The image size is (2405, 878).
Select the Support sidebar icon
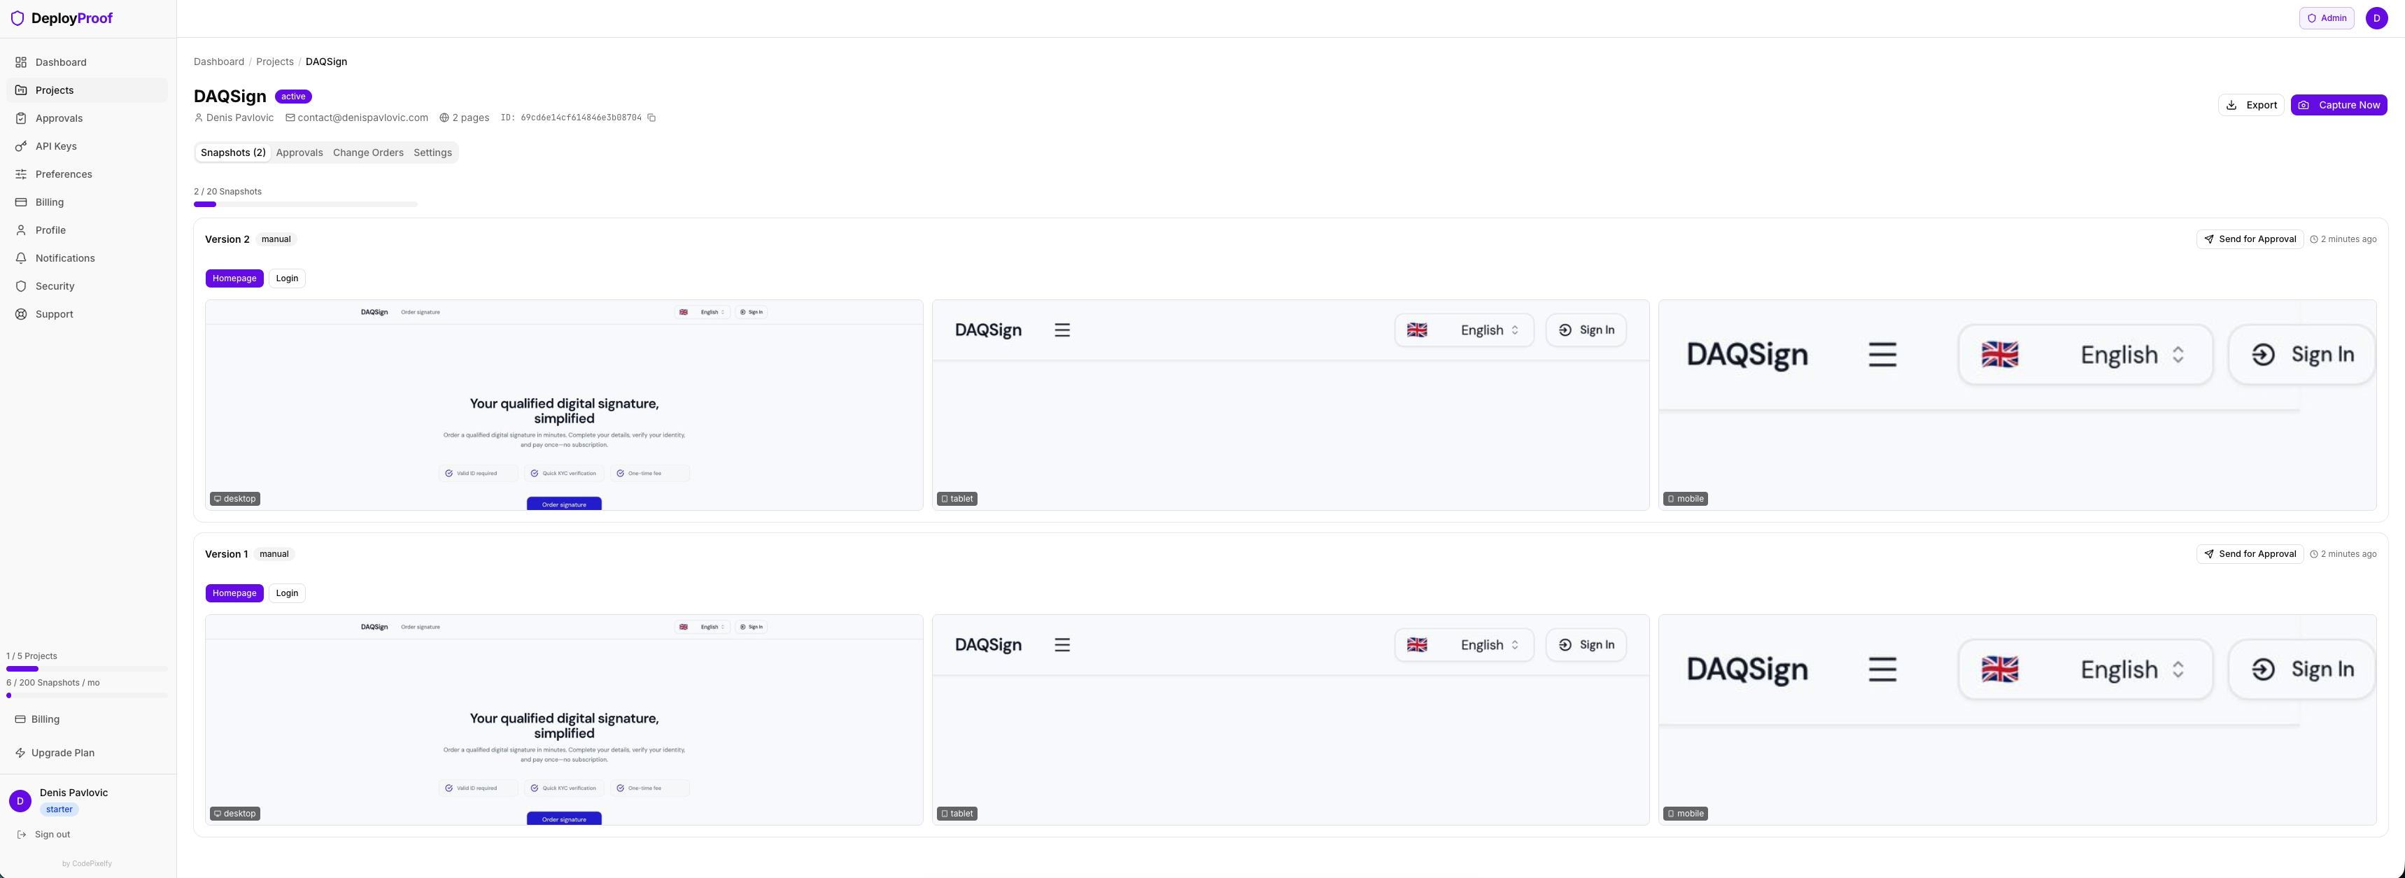click(20, 314)
